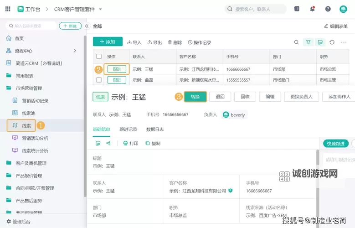The width and height of the screenshot is (355, 228).
Task: Open the help question mark icon
Action: [x=328, y=9]
